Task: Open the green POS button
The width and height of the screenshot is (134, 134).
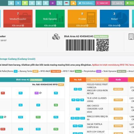Action: [x=130, y=3]
